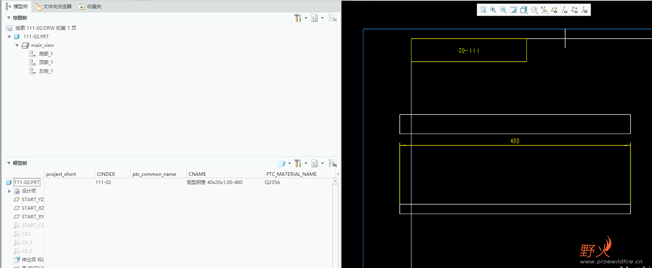652x268 pixels.
Task: Click model tree show layers icon
Action: pyautogui.click(x=282, y=163)
